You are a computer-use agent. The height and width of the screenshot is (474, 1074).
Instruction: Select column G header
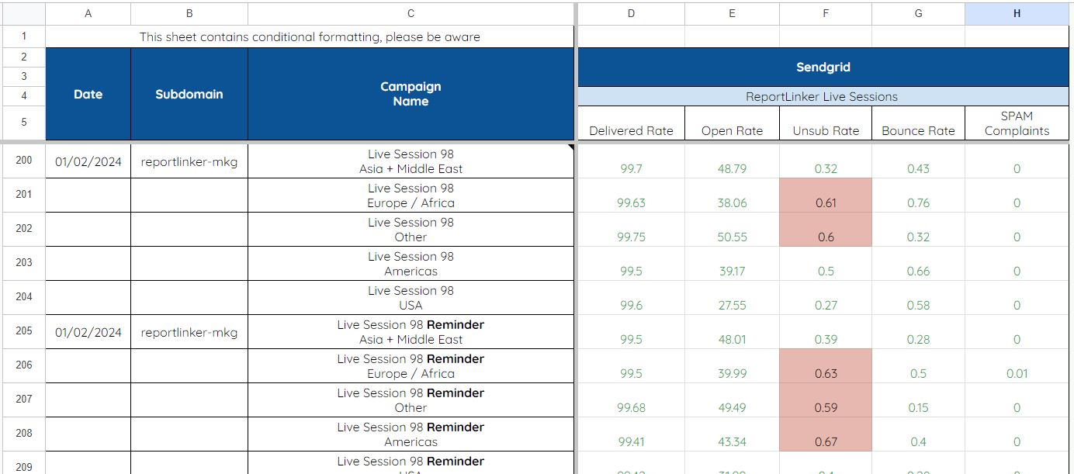pyautogui.click(x=918, y=13)
